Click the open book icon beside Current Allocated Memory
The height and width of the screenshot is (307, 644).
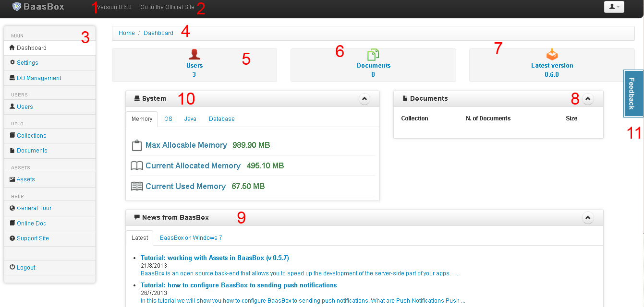(137, 166)
